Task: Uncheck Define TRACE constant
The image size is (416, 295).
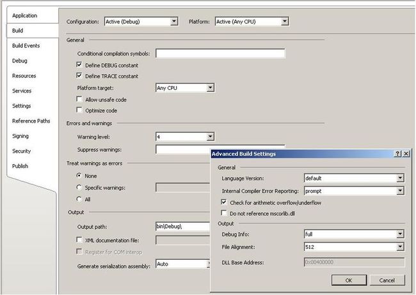Action: pos(79,75)
